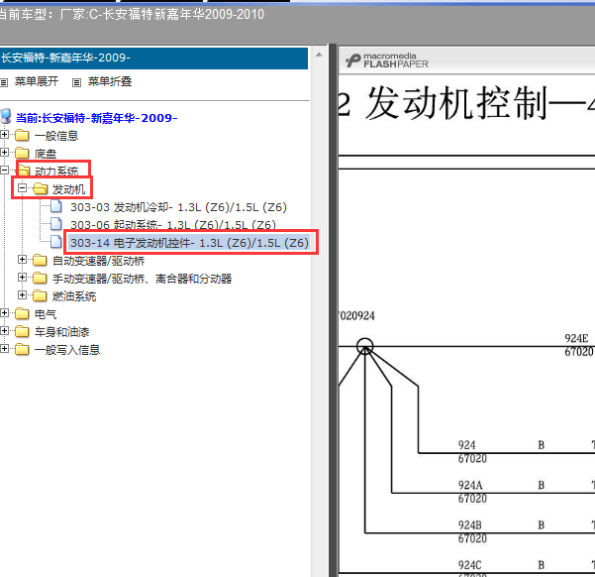Click the 动力系统 open folder icon
595x577 pixels.
click(x=24, y=170)
